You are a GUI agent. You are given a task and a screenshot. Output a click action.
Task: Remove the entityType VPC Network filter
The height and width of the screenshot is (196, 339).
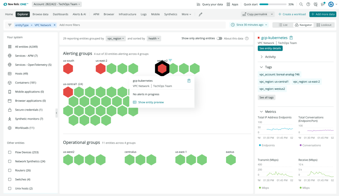click(55, 25)
